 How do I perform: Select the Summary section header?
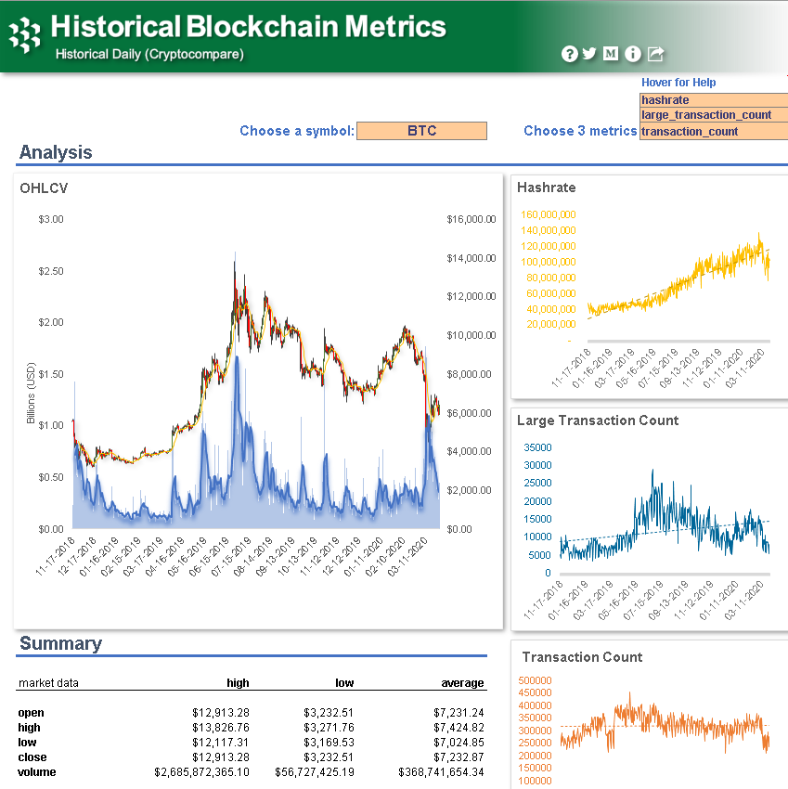pyautogui.click(x=59, y=643)
